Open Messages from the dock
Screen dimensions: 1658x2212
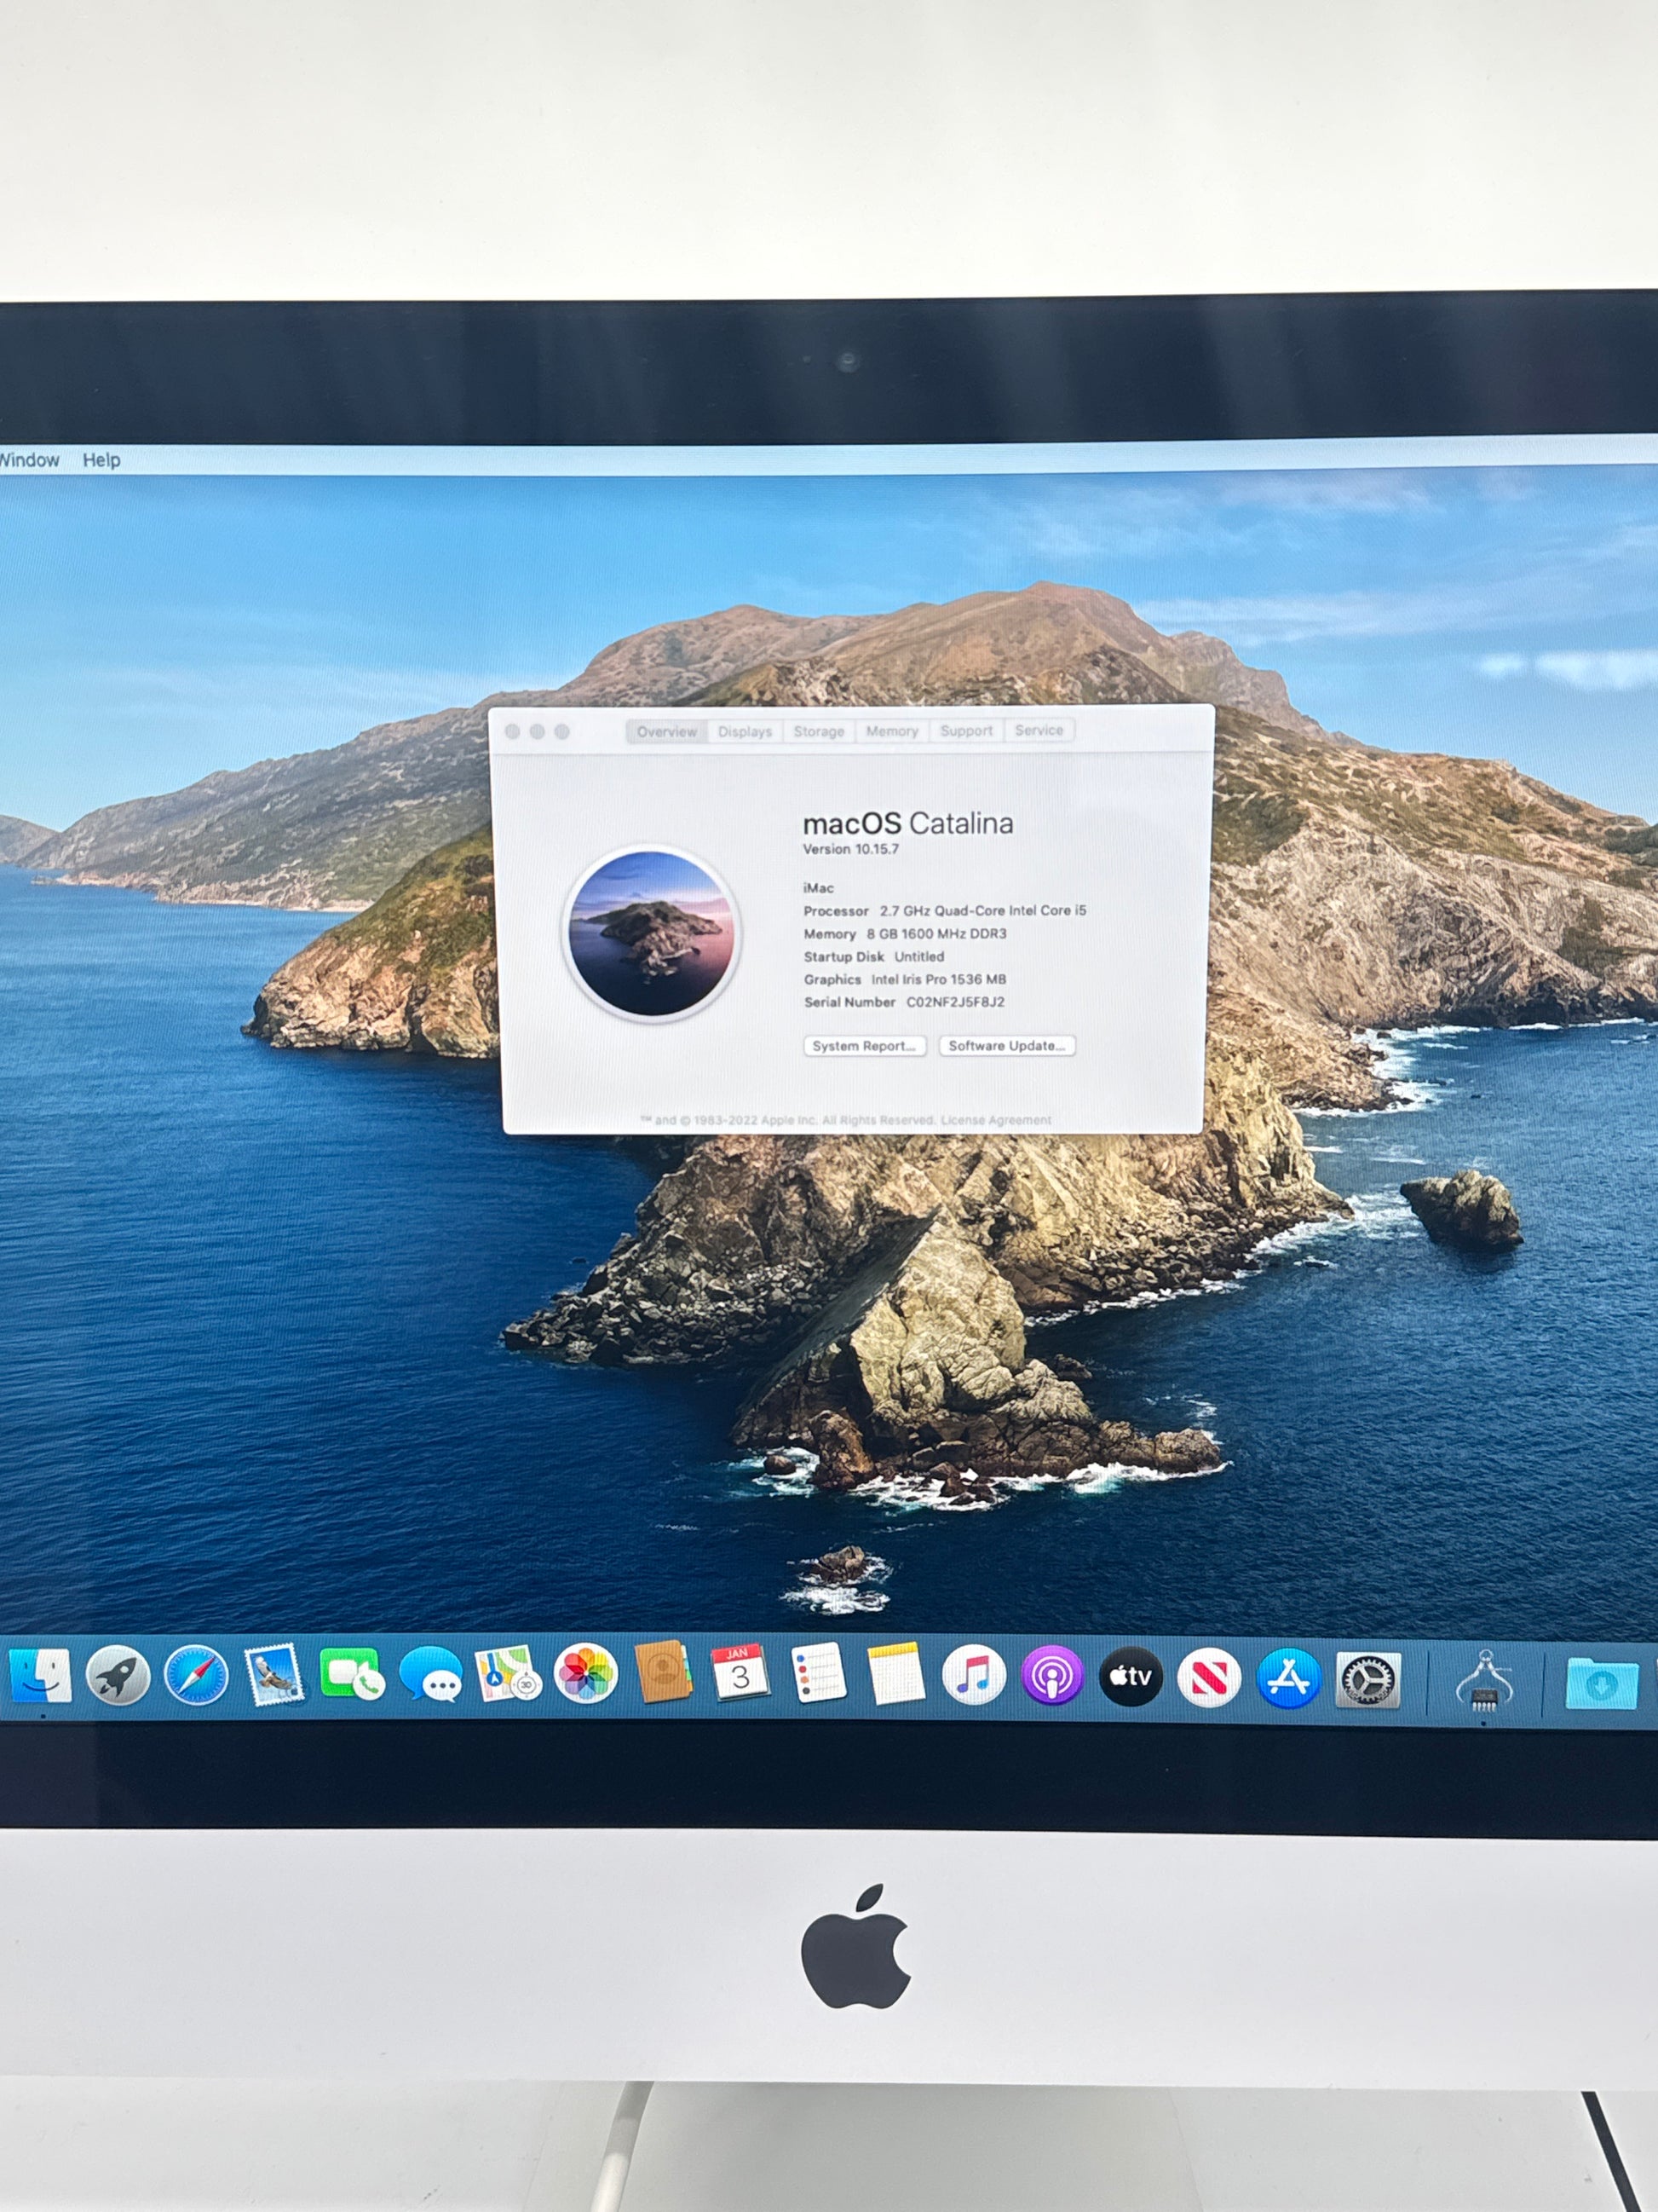tap(431, 1675)
